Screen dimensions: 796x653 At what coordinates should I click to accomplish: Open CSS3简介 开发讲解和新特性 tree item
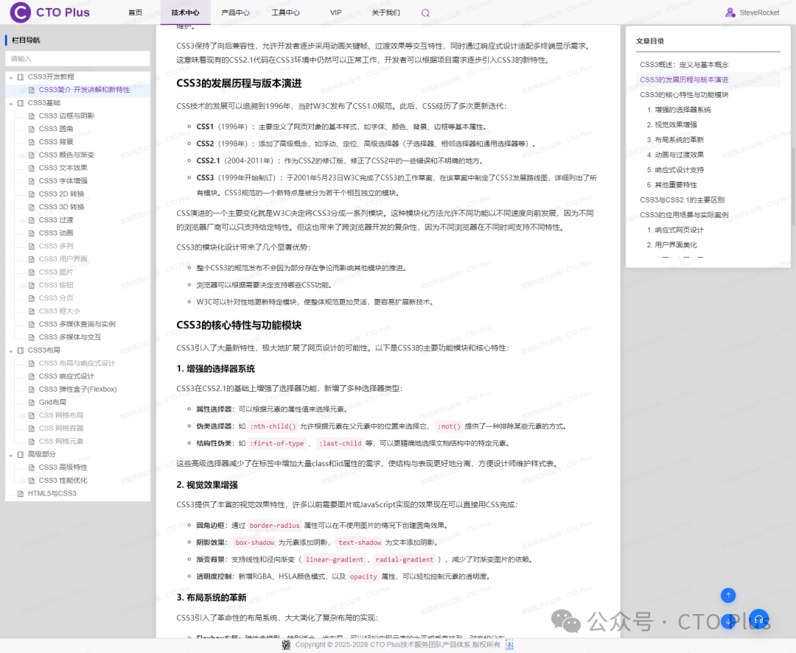pyautogui.click(x=84, y=90)
